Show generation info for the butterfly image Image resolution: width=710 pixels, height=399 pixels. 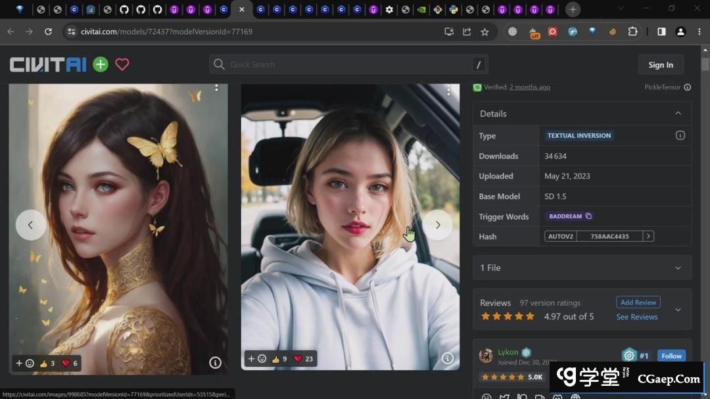215,362
